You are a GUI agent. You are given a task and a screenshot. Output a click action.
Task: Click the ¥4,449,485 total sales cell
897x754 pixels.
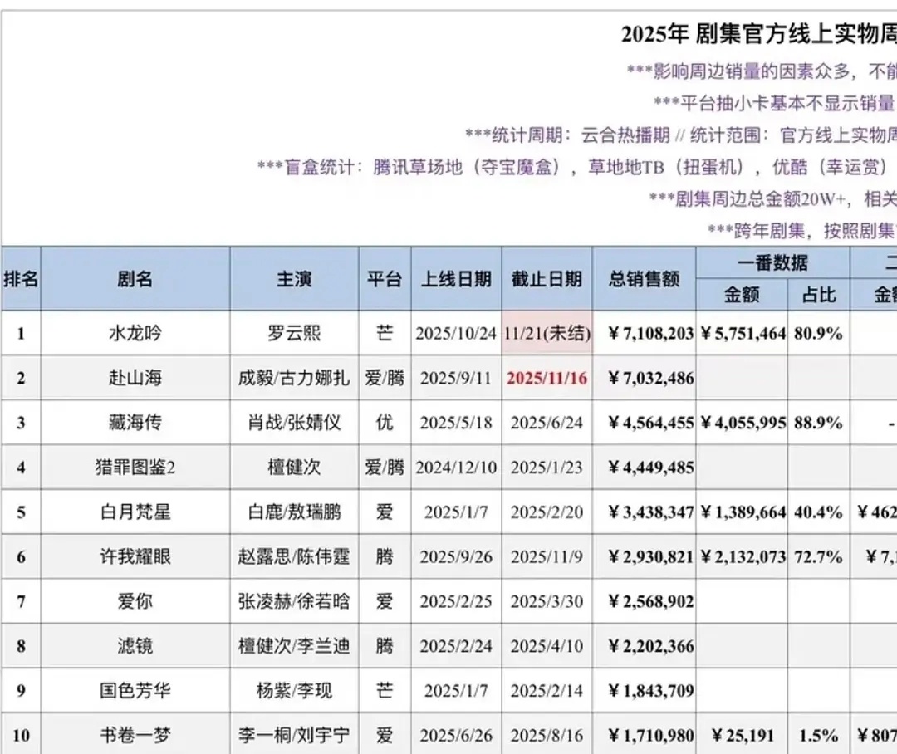[x=645, y=467]
